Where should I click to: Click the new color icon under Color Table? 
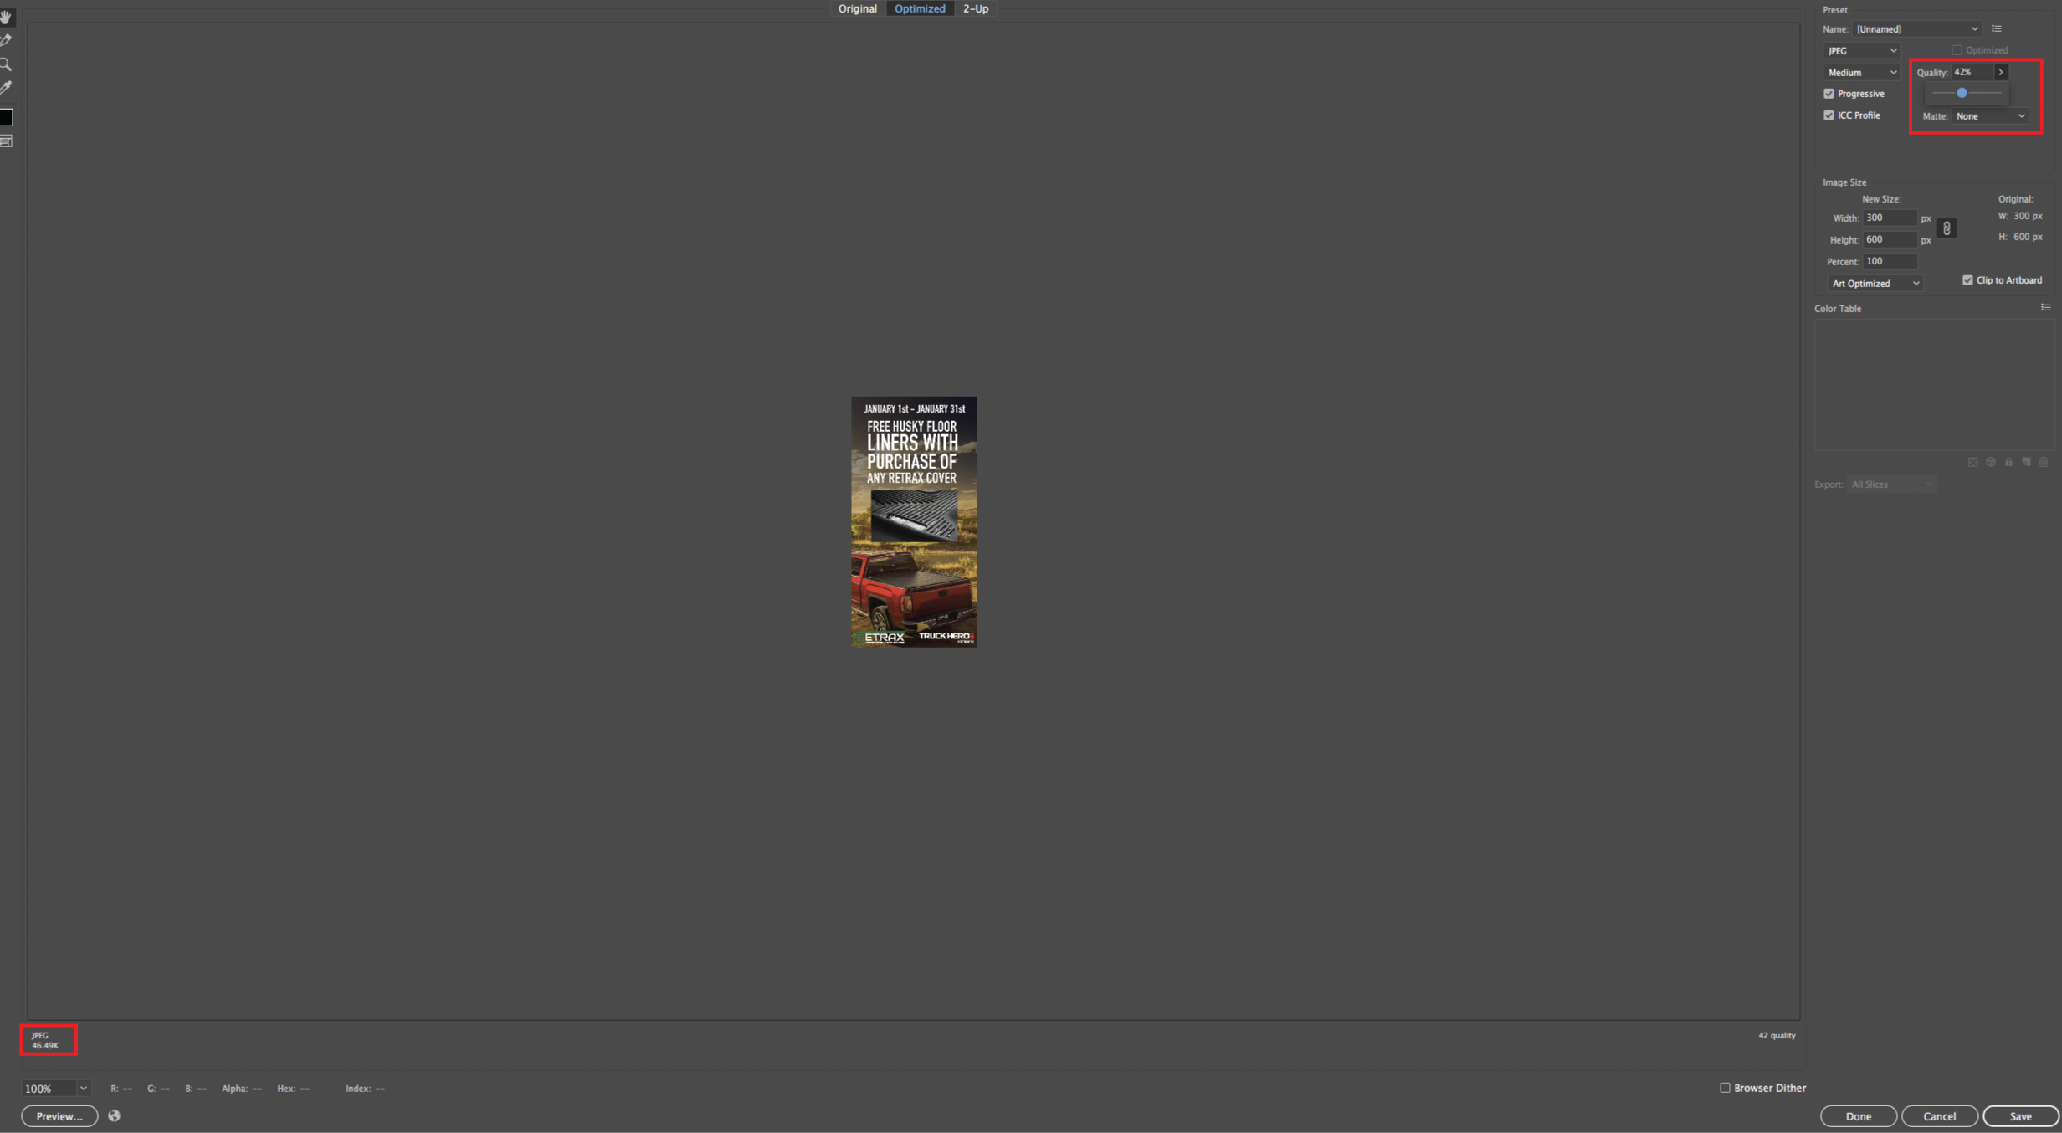point(2026,462)
